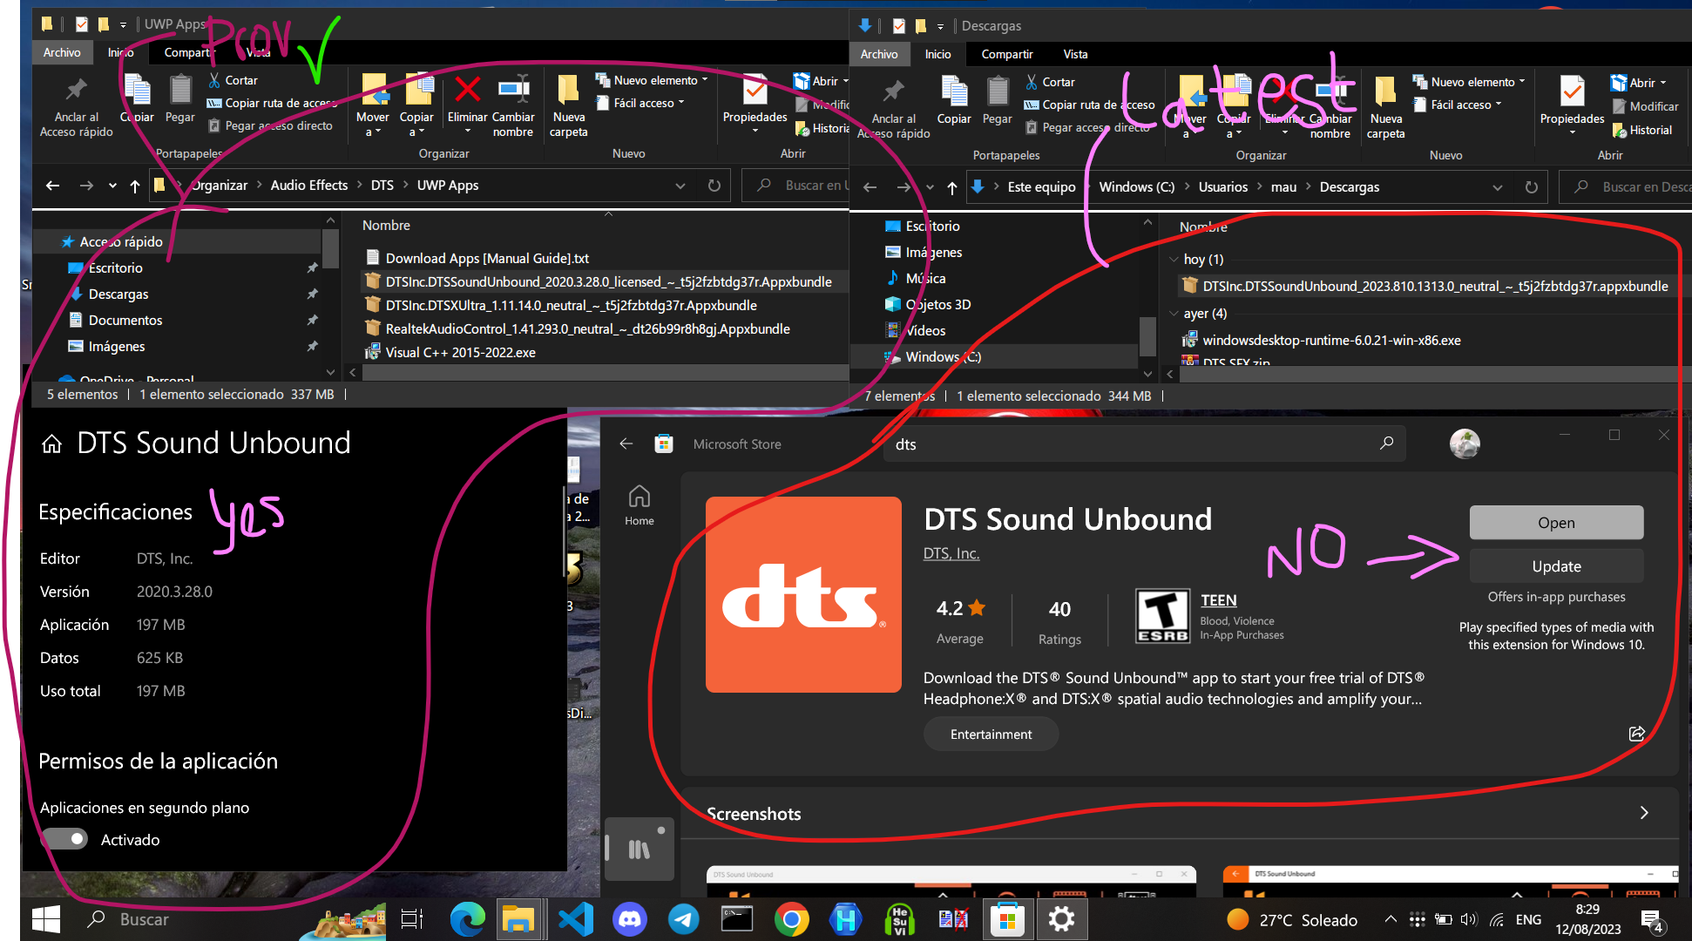Open Microsoft Store Library icon
The image size is (1692, 941).
coord(640,849)
